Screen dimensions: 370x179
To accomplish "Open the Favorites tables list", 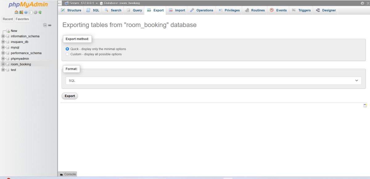I will (23, 19).
